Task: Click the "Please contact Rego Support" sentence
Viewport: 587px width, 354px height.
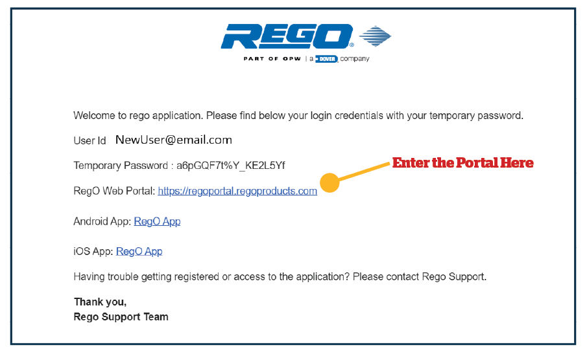Action: click(x=420, y=277)
